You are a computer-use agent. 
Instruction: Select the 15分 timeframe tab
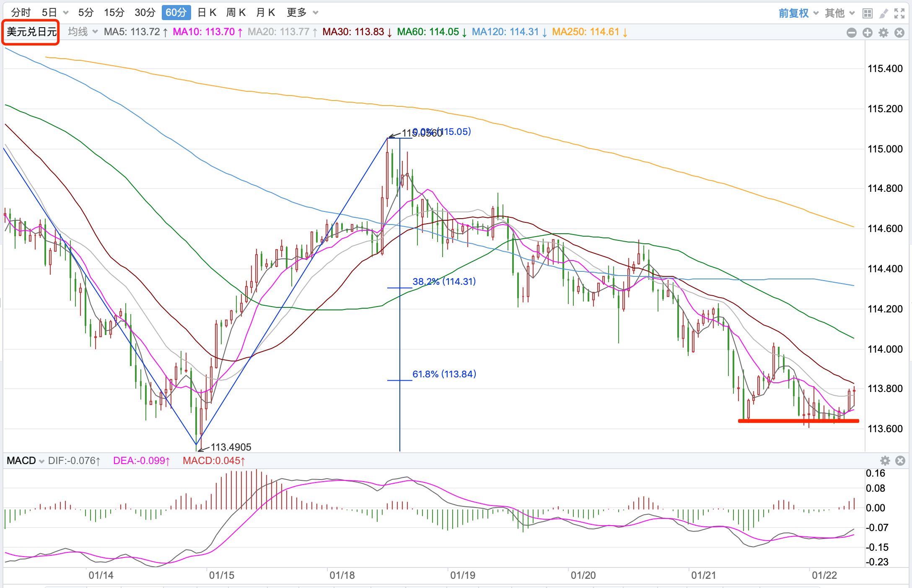pos(114,13)
